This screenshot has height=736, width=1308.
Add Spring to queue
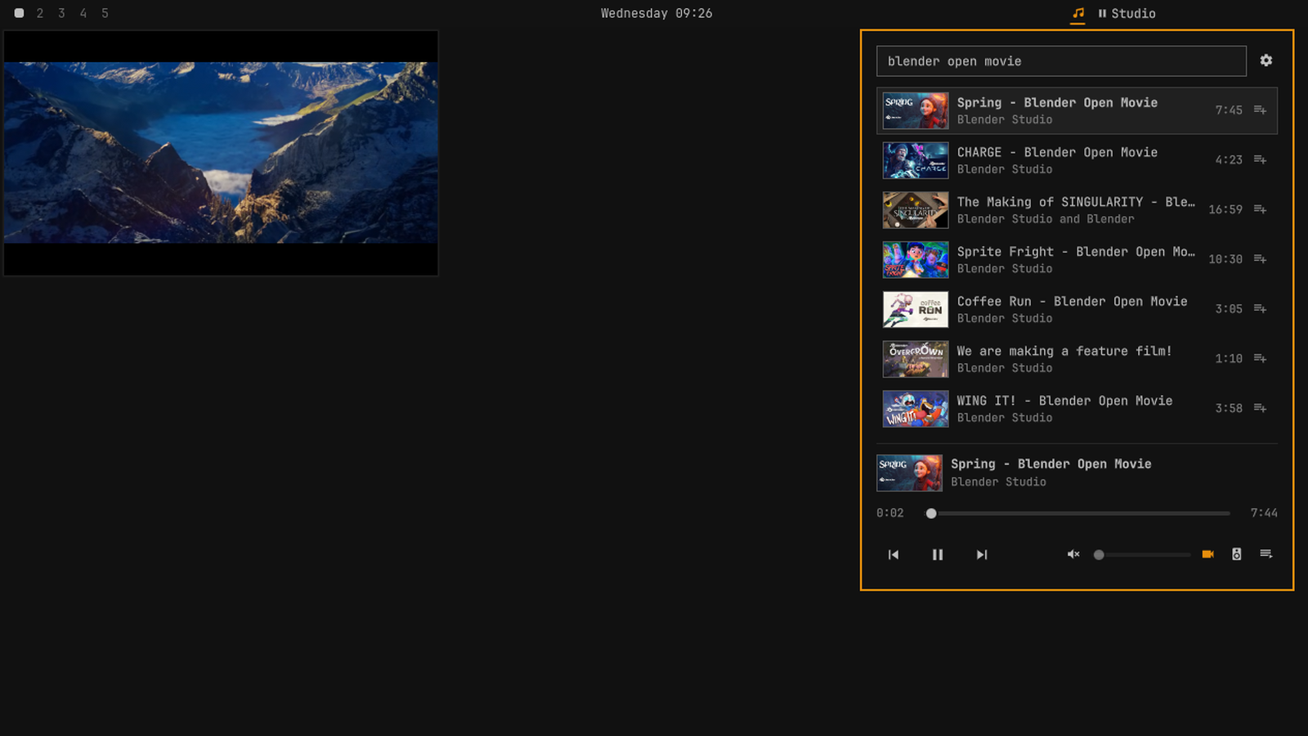click(x=1260, y=110)
